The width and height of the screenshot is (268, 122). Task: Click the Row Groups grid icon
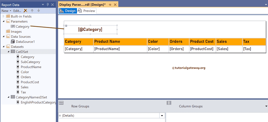click(x=61, y=103)
